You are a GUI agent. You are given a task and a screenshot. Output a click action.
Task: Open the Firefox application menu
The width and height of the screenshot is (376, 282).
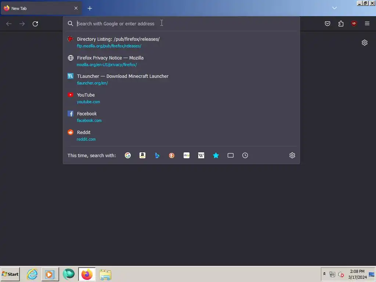(x=367, y=23)
